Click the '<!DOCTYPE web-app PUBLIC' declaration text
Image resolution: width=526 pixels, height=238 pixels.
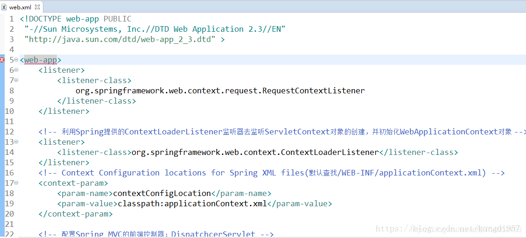point(76,19)
